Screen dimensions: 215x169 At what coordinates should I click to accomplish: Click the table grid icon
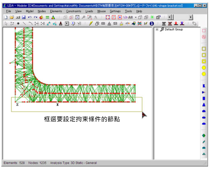click(x=103, y=24)
